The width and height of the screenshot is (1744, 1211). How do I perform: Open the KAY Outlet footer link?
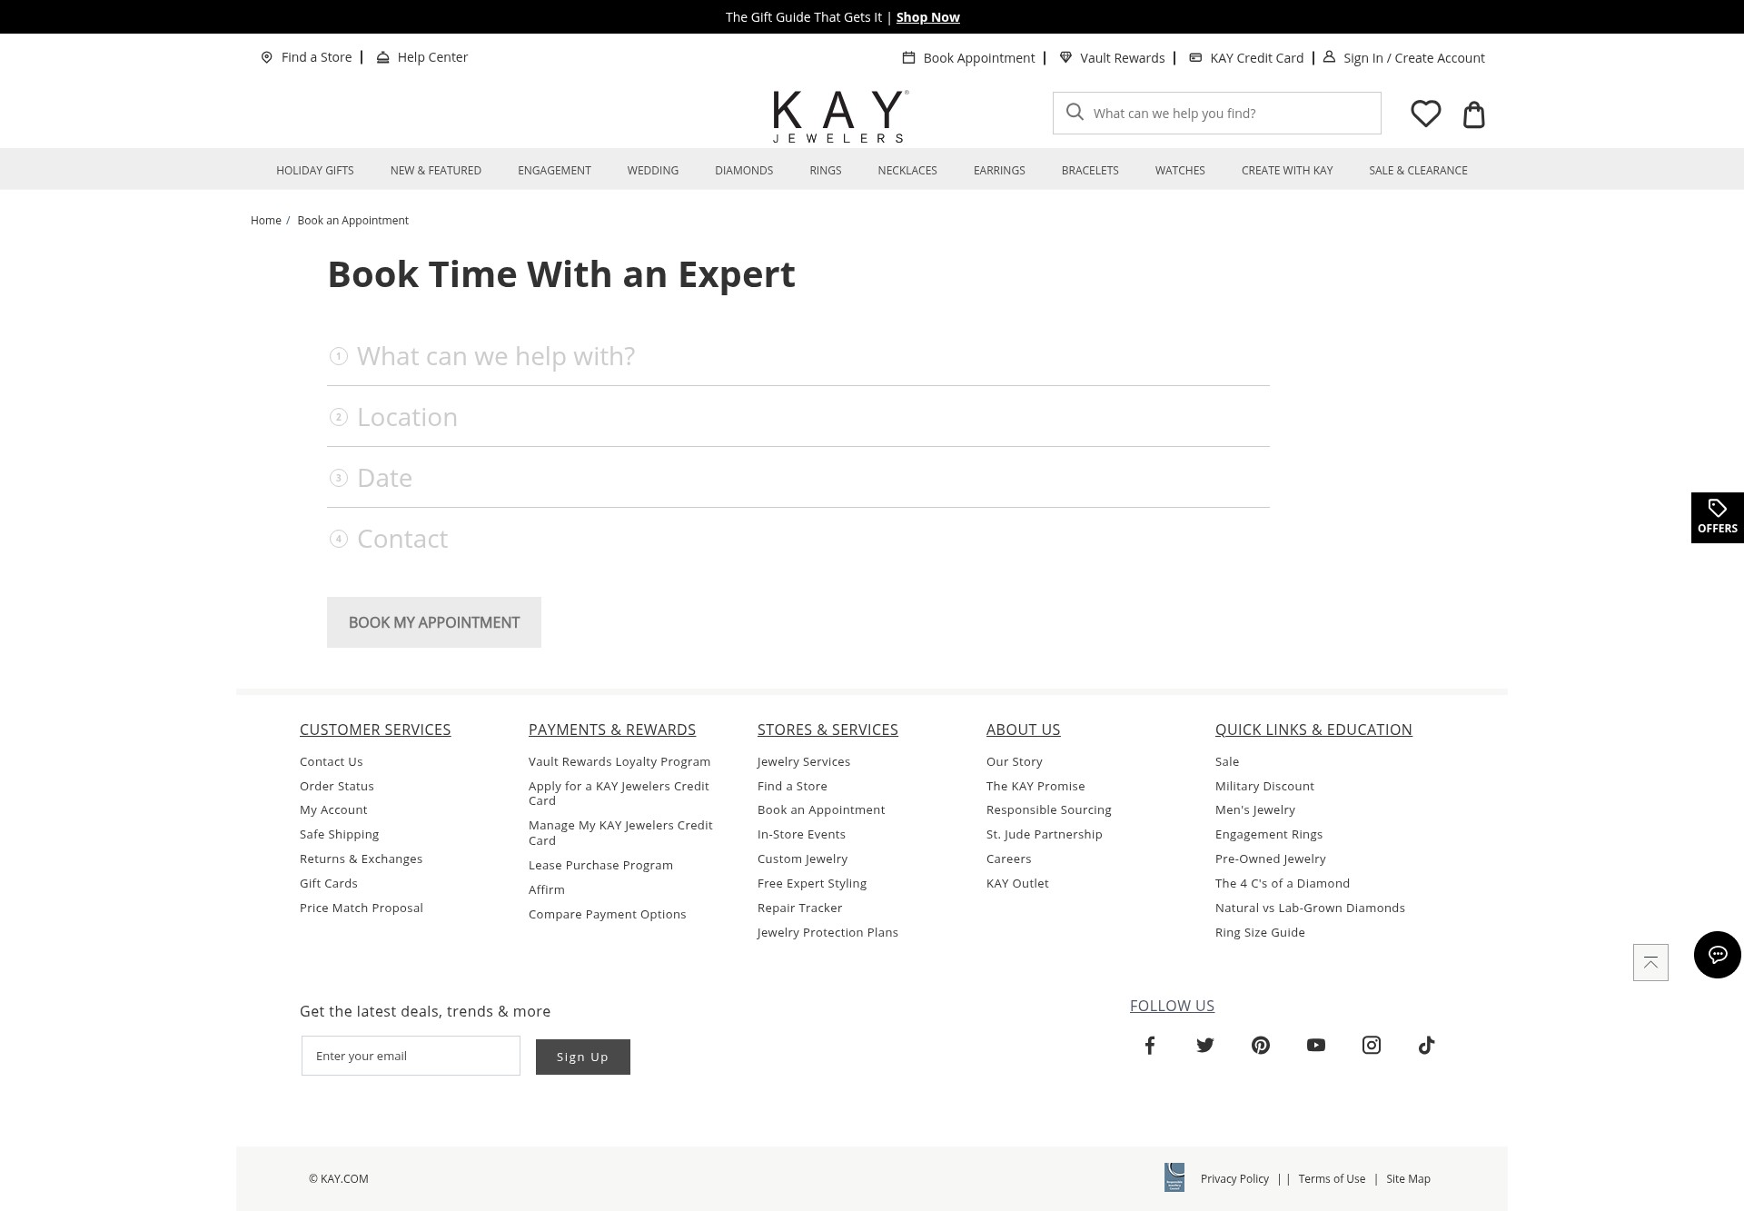[x=1017, y=883]
